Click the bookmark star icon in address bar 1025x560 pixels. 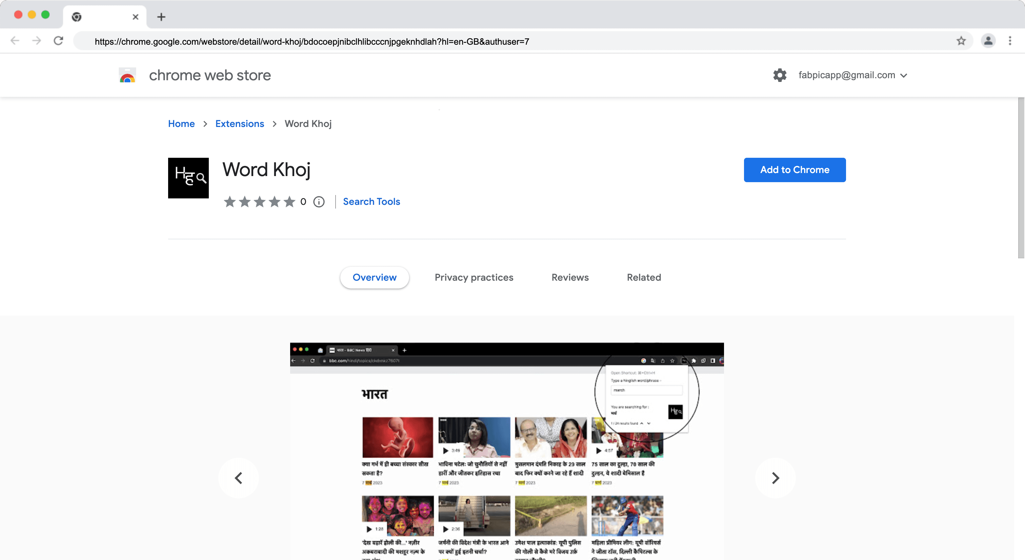point(961,41)
